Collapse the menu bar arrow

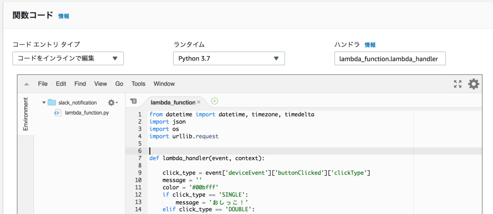pos(26,84)
